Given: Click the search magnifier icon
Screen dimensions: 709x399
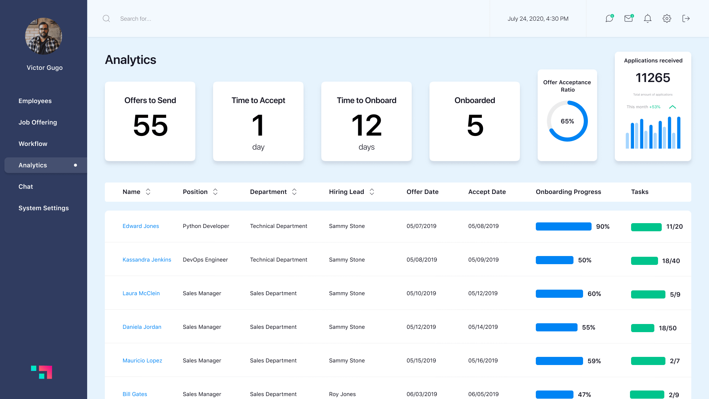Looking at the screenshot, I should click(106, 18).
